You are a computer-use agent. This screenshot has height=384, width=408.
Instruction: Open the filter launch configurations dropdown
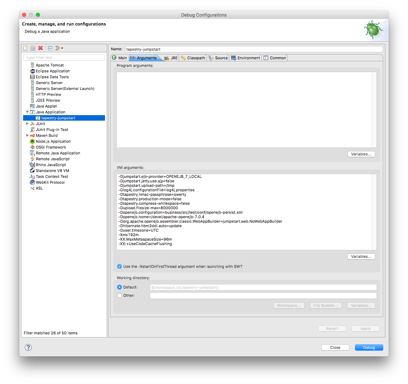[59, 48]
